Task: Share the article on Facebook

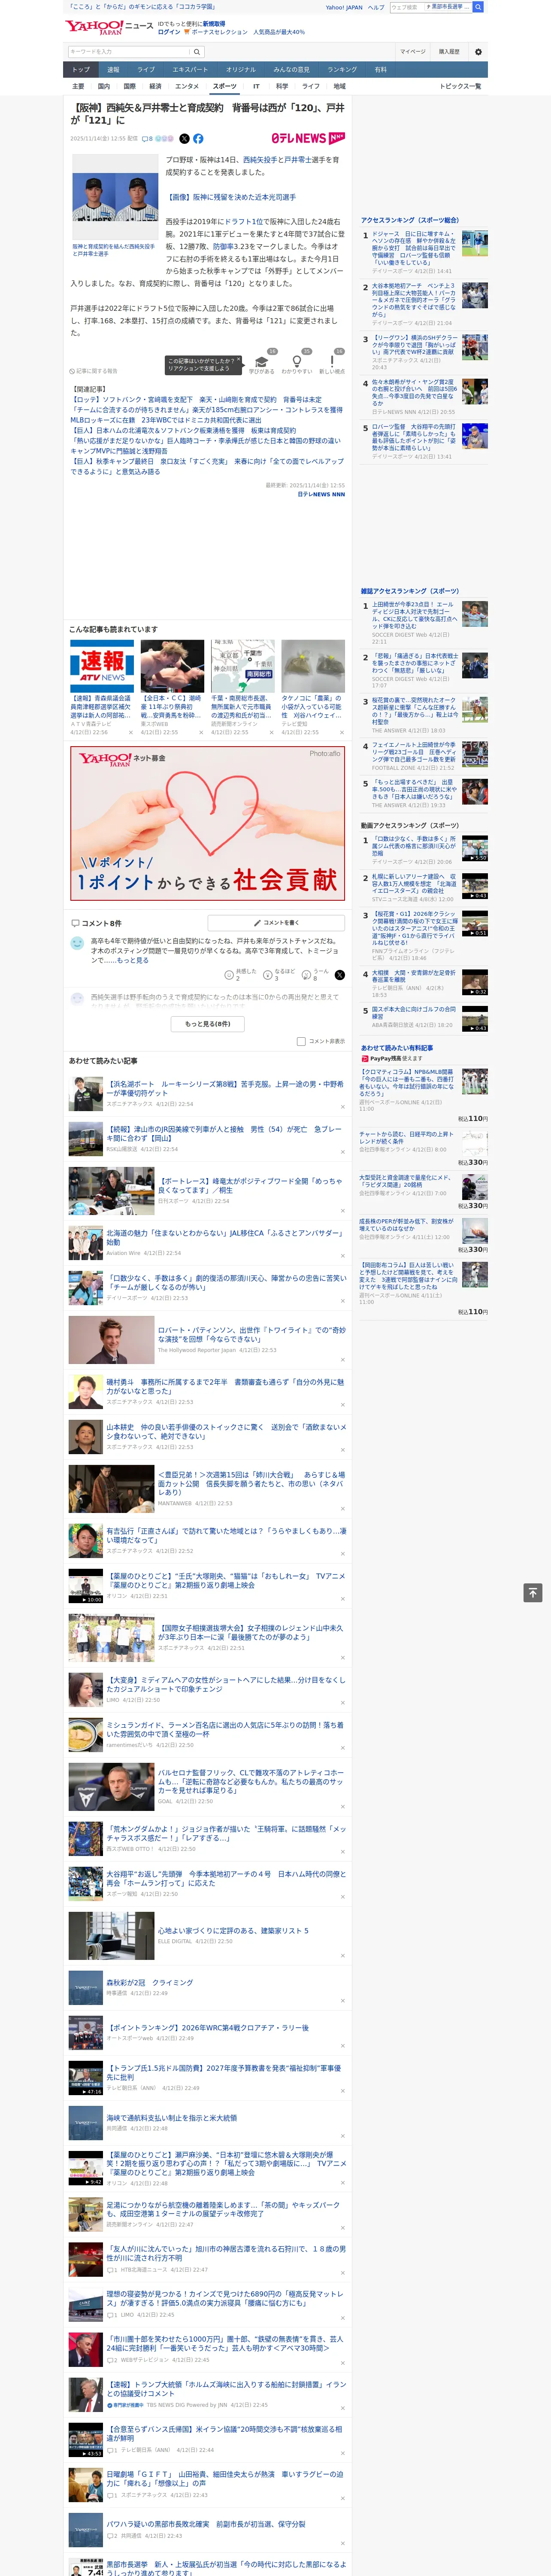Action: (x=198, y=139)
